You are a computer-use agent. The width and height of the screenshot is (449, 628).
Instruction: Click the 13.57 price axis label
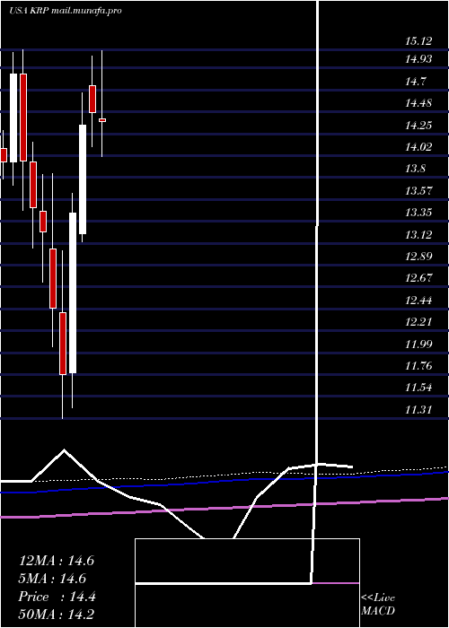click(x=418, y=190)
